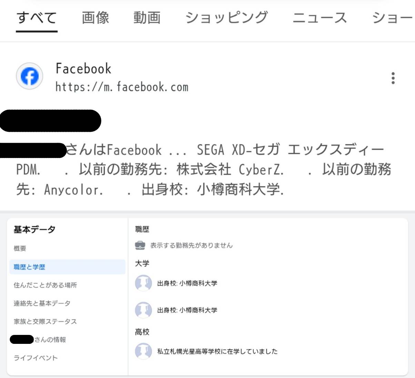Open the 動画 tab
The image size is (415, 378).
coord(147,18)
